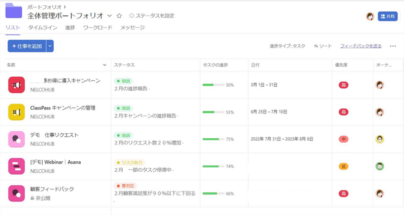Click the Webinar Asana project icon
This screenshot has height=215, width=404.
click(x=16, y=166)
